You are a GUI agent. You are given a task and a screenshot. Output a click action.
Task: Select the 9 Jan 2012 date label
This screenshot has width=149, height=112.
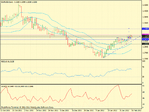click(100, 110)
